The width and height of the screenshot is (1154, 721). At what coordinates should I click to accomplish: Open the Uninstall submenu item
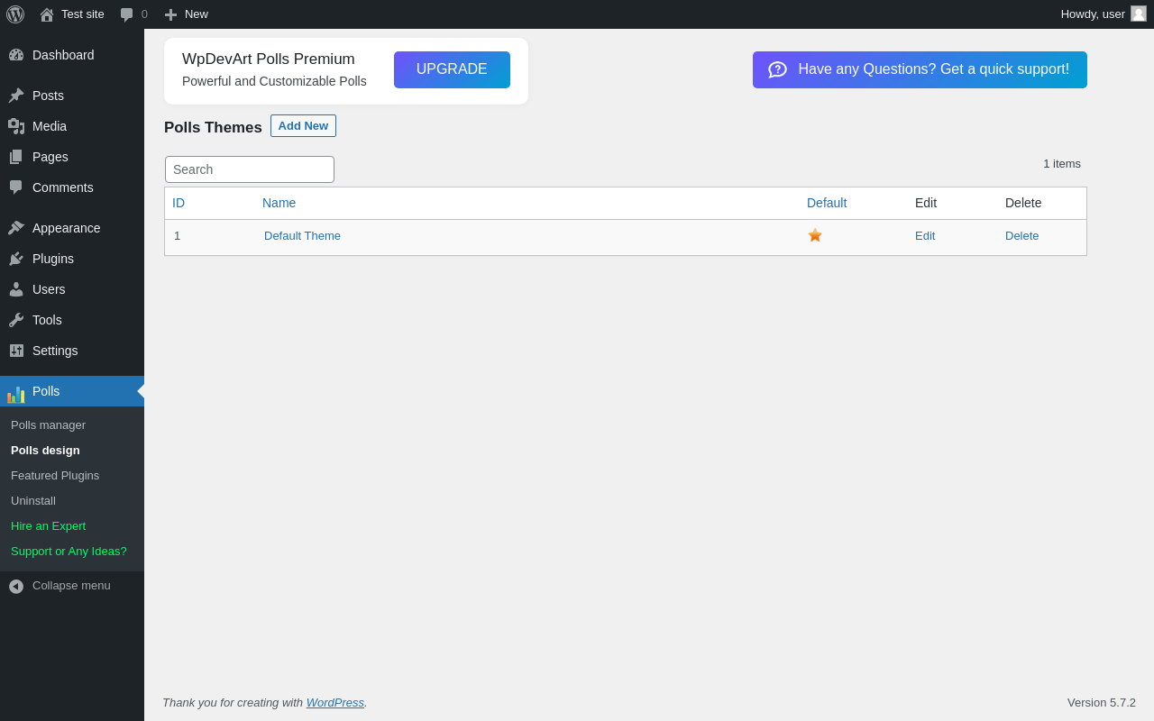pos(72,501)
